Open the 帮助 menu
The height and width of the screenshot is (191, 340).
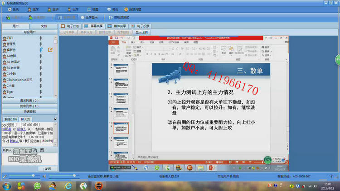click(113, 10)
